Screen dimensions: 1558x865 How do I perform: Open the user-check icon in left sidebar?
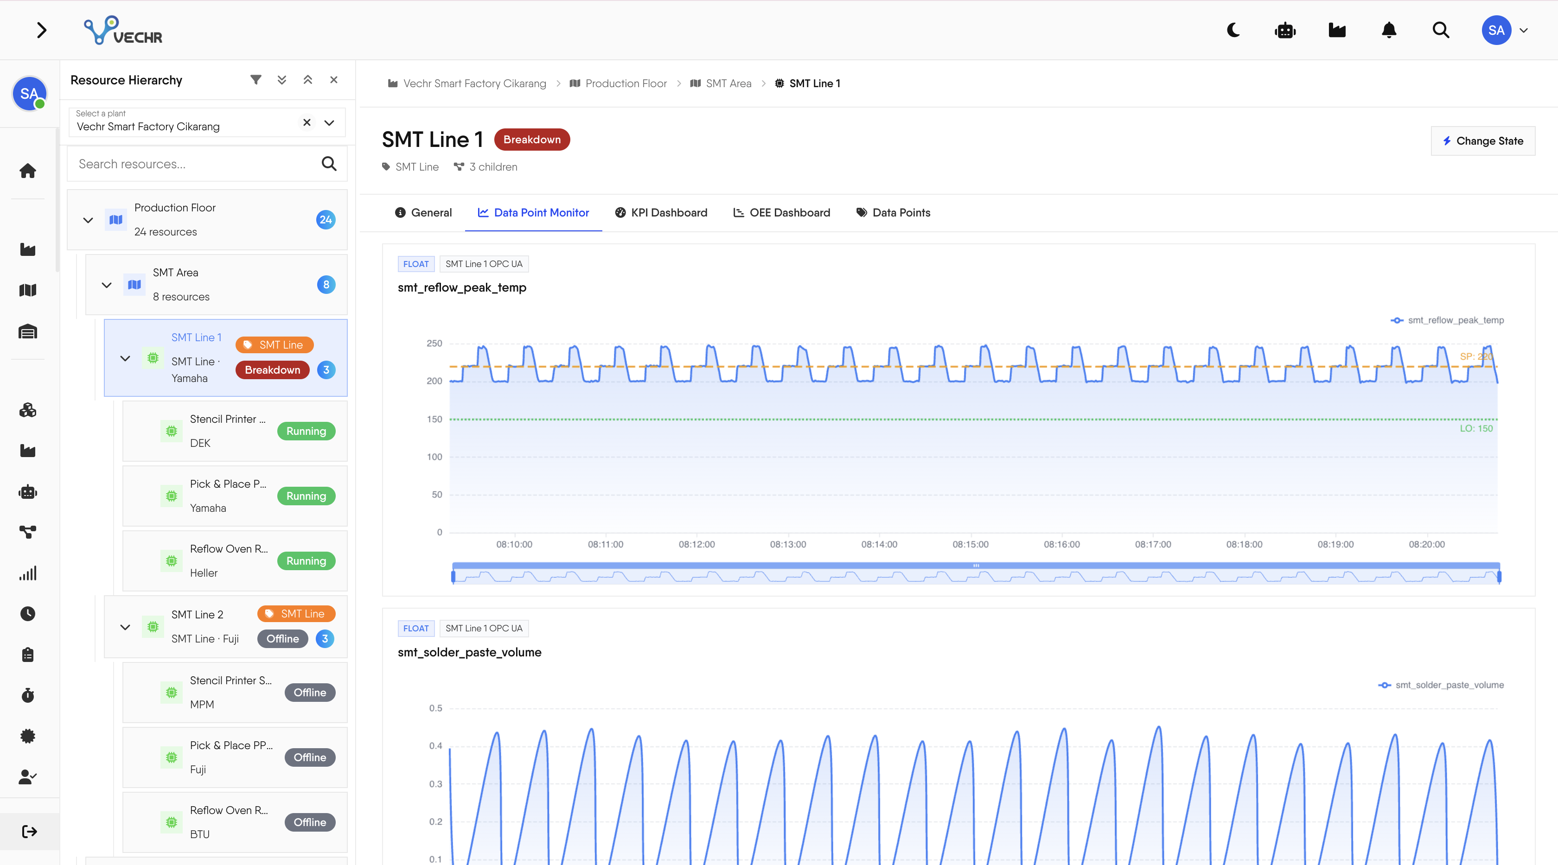click(28, 777)
